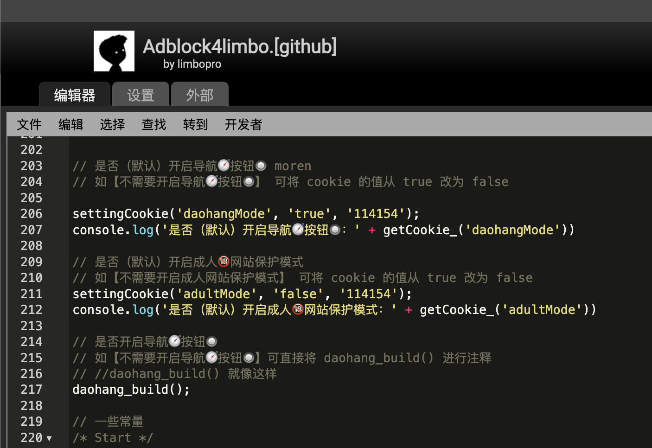
Task: Click the '114154' value on line 206
Action: 376,214
